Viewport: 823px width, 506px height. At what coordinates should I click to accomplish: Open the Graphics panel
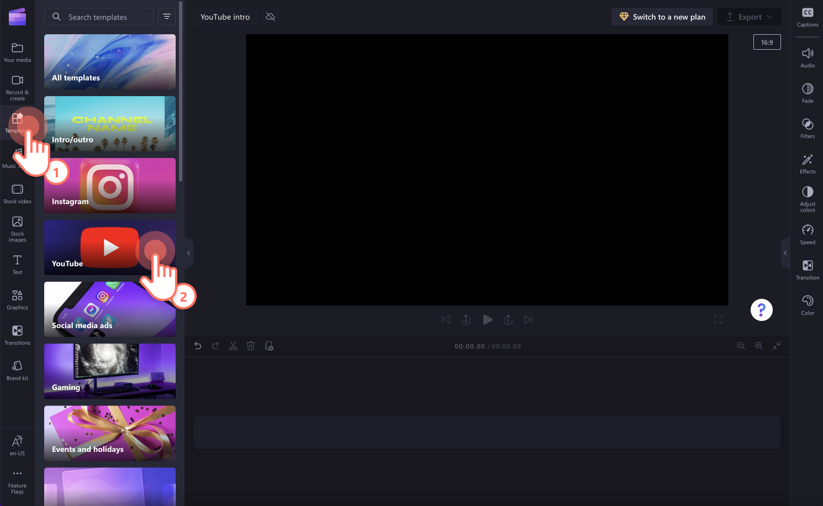click(17, 300)
